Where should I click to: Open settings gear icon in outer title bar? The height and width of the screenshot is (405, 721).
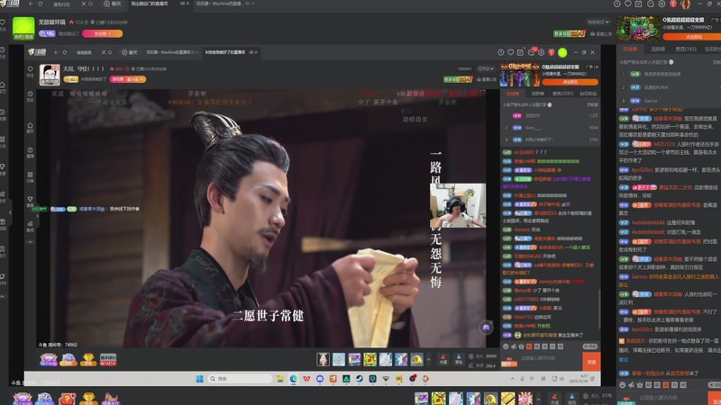click(x=662, y=4)
